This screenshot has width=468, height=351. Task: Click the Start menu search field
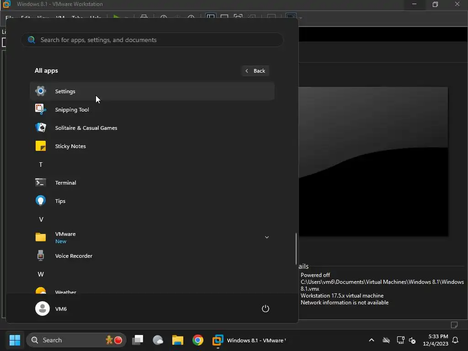[152, 40]
